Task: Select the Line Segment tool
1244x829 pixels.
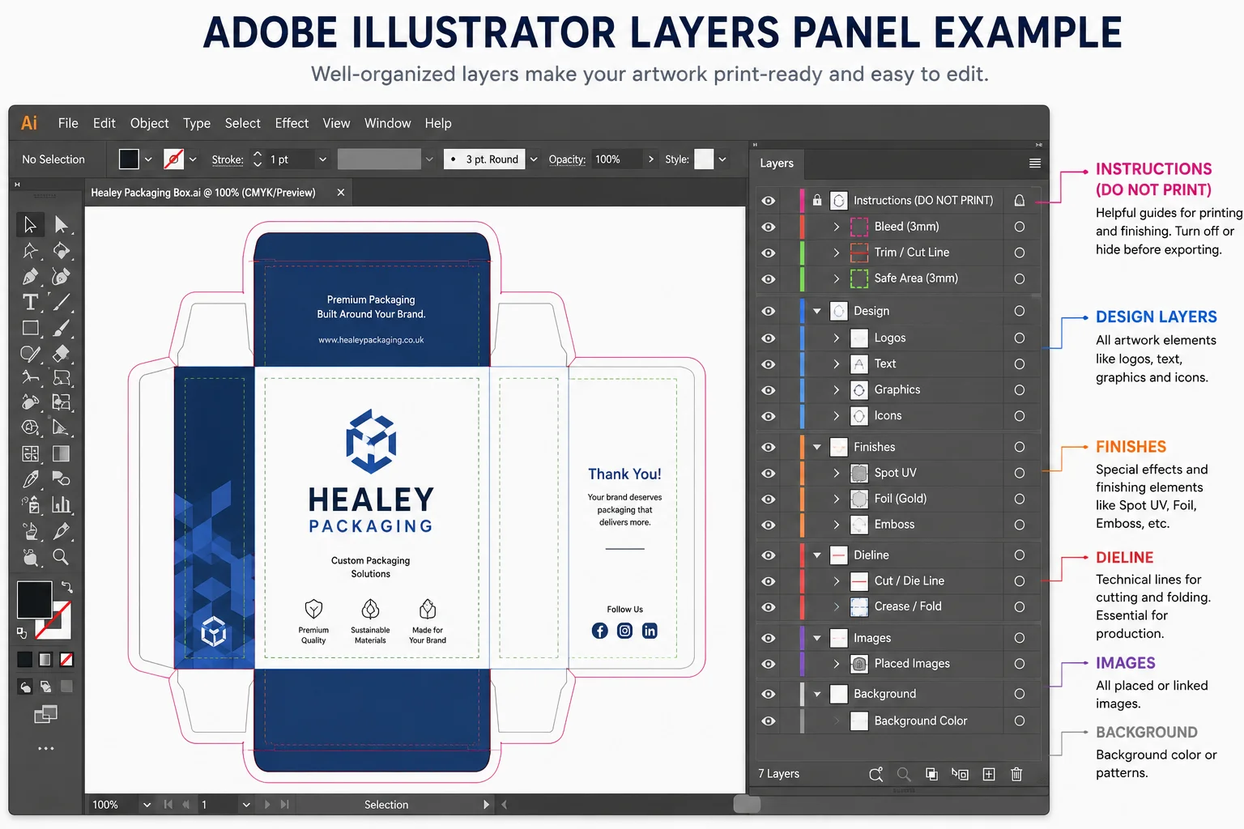Action: (x=62, y=302)
